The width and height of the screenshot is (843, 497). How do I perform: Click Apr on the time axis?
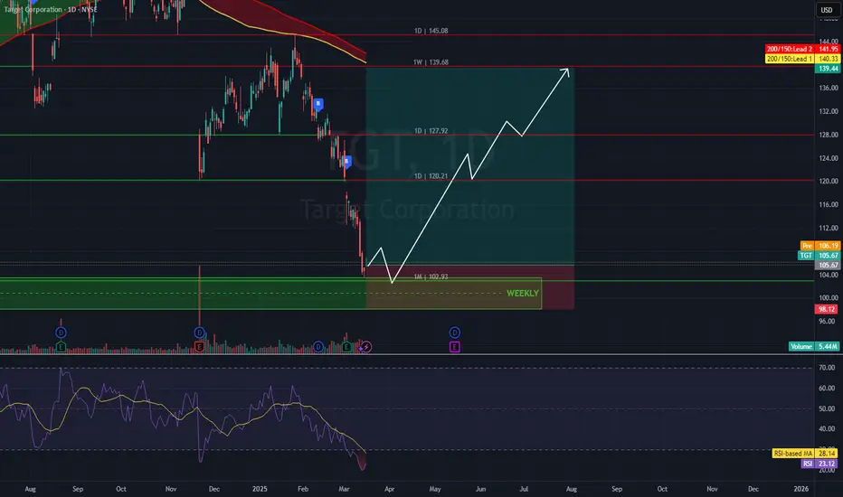point(389,489)
